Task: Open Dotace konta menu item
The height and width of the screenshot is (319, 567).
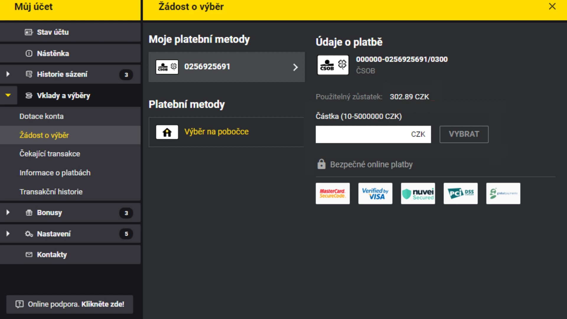Action: point(41,116)
